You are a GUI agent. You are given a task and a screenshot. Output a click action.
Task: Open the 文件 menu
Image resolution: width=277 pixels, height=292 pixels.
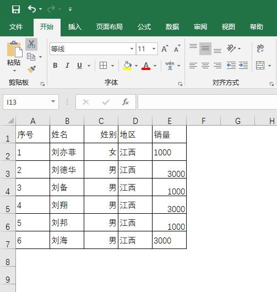click(16, 27)
